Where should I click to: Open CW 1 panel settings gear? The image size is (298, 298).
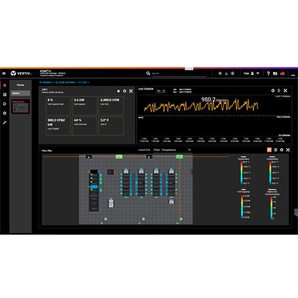point(125,91)
